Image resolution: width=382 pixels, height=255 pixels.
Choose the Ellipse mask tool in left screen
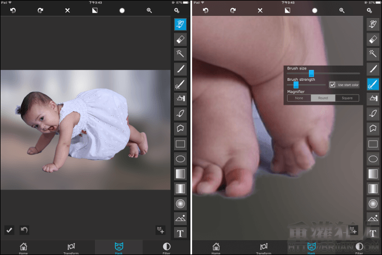(180, 159)
